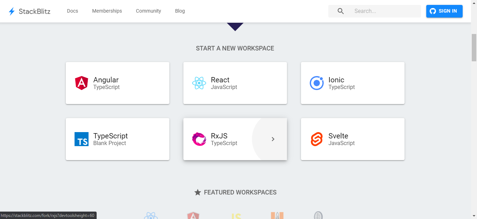Click the featured JS workspace icon
The height and width of the screenshot is (219, 477).
(x=236, y=216)
